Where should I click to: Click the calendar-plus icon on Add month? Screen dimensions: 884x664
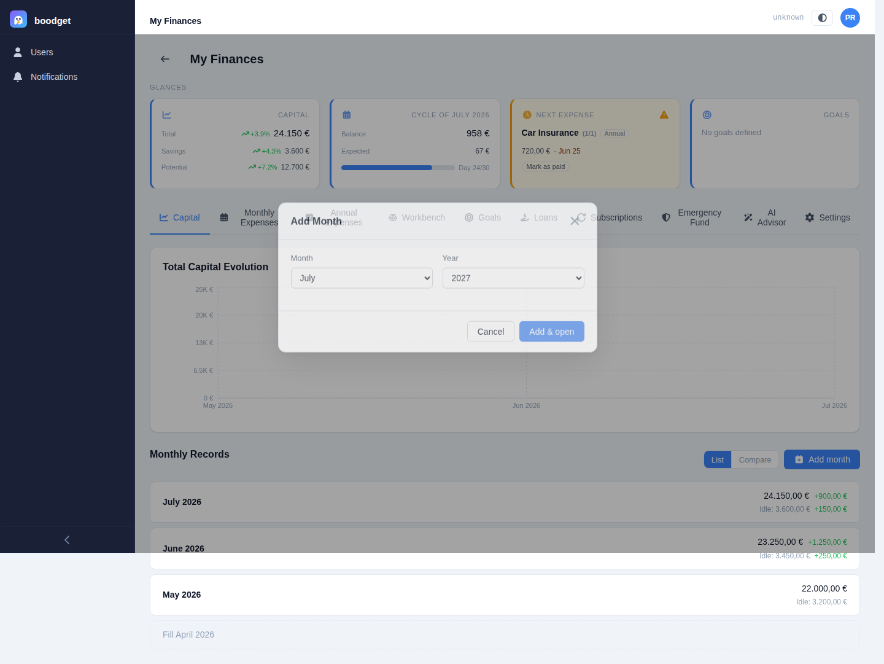pos(799,459)
